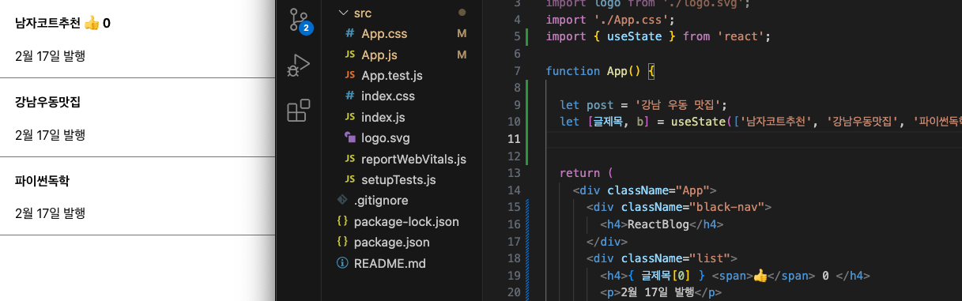Click the modified dot on the src folder
This screenshot has height=301, width=962.
click(462, 13)
